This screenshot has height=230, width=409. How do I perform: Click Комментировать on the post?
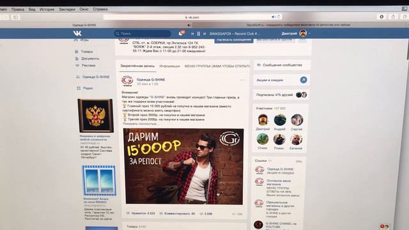pyautogui.click(x=178, y=213)
